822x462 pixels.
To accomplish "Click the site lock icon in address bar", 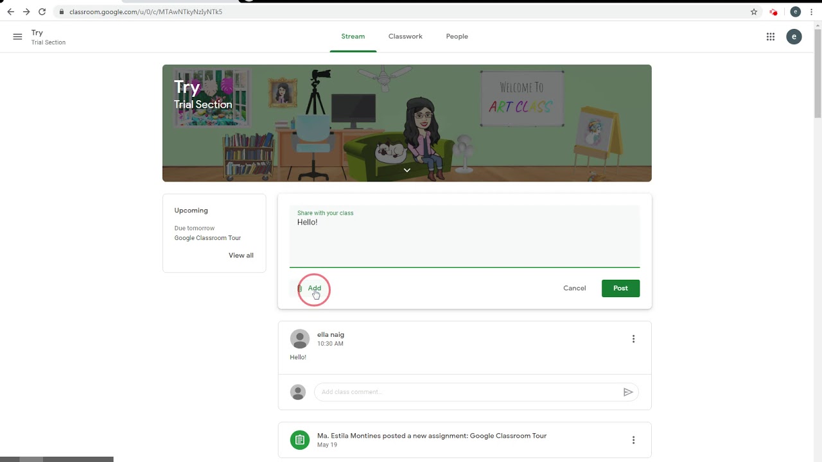I will click(61, 12).
